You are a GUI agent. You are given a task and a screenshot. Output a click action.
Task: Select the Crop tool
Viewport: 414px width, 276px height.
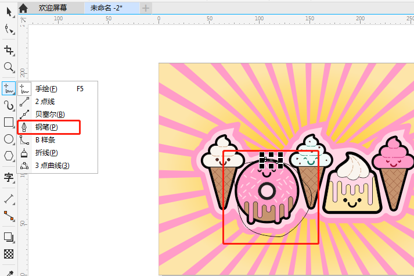pos(9,50)
